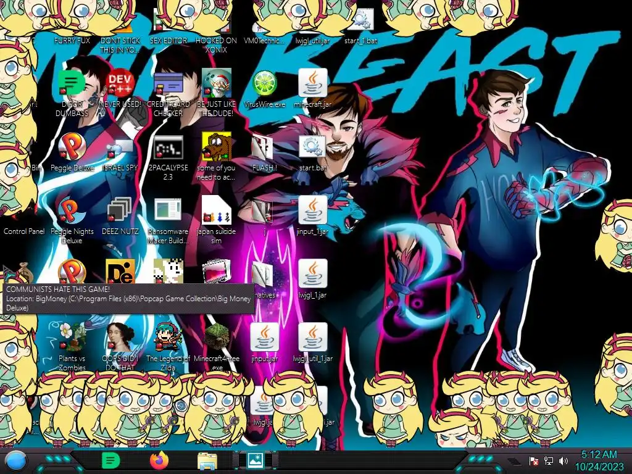
Task: Open the green taskbar app icon
Action: (x=110, y=460)
